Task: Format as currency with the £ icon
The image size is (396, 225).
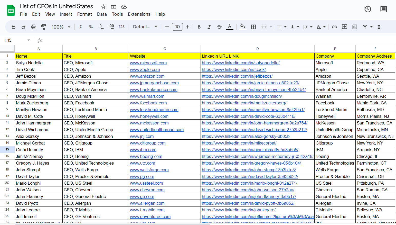Action: coord(81,27)
